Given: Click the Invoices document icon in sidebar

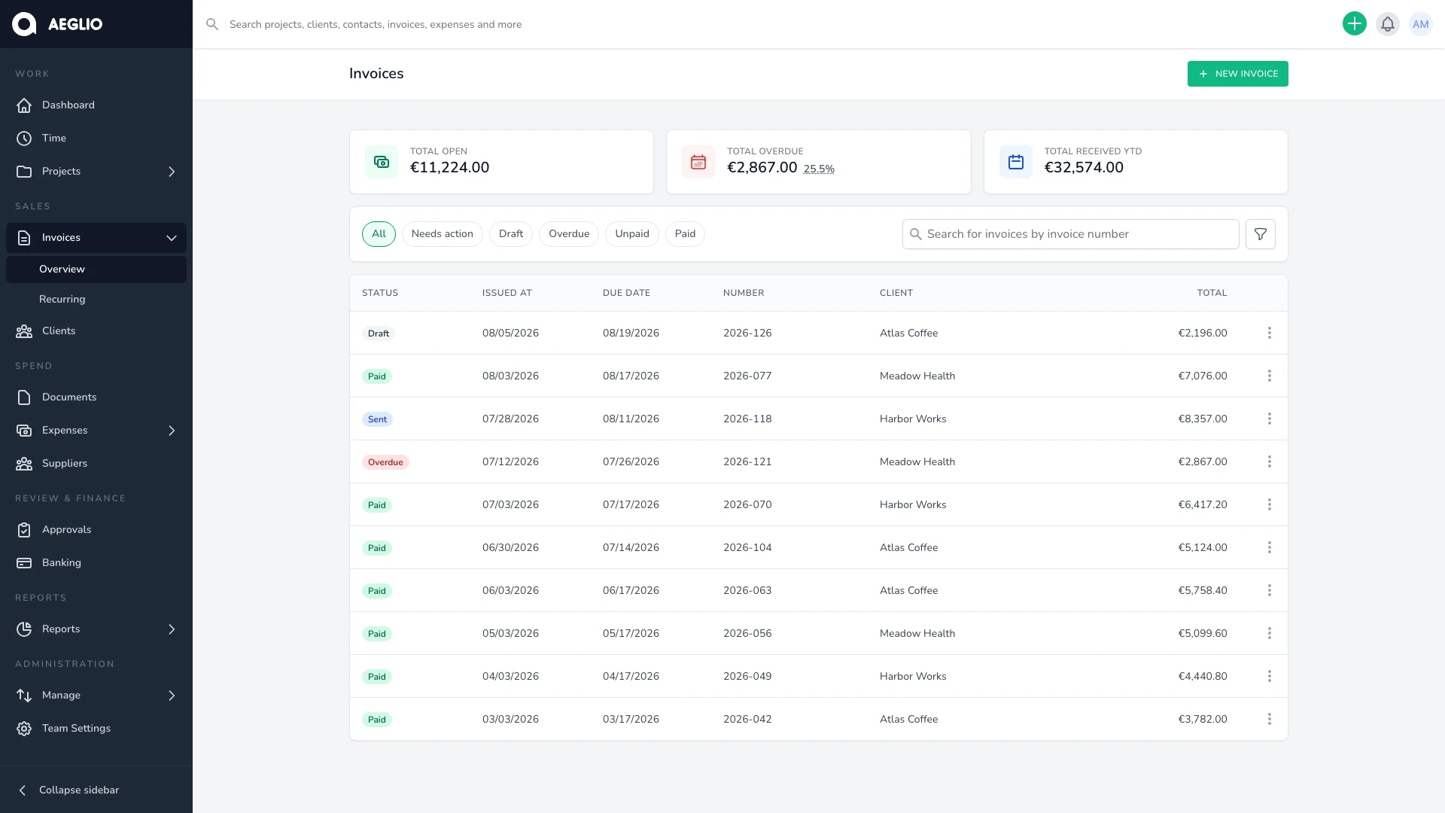Looking at the screenshot, I should pyautogui.click(x=24, y=238).
